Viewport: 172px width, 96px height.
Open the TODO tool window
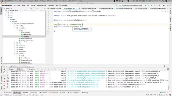pos(25,93)
